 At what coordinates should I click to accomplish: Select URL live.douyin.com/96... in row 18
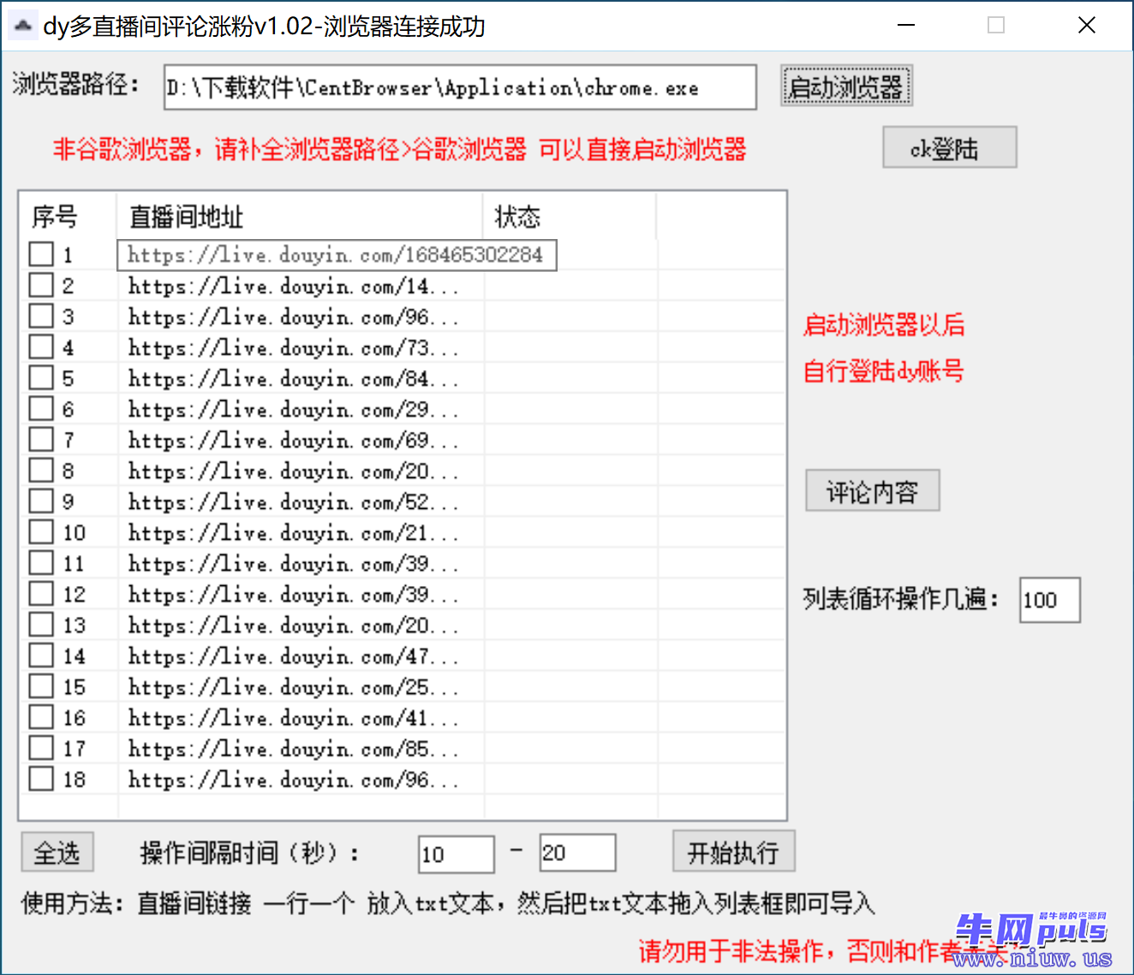click(x=294, y=780)
